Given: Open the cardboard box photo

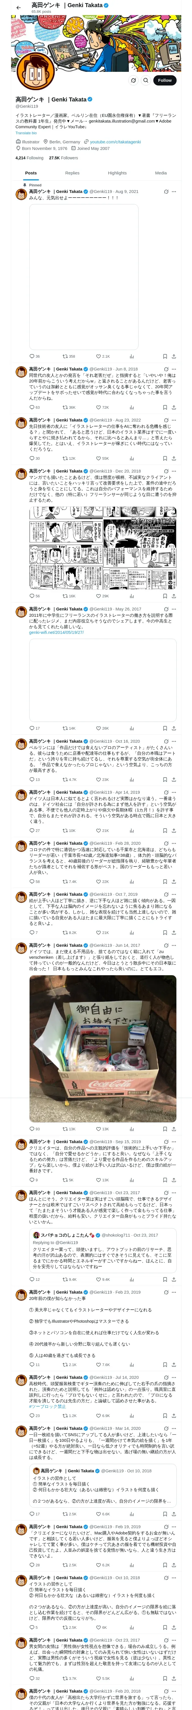Looking at the screenshot, I should (103, 1048).
